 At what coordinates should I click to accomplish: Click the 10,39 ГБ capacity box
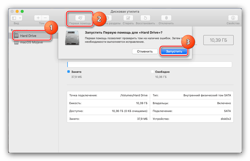pyautogui.click(x=218, y=40)
